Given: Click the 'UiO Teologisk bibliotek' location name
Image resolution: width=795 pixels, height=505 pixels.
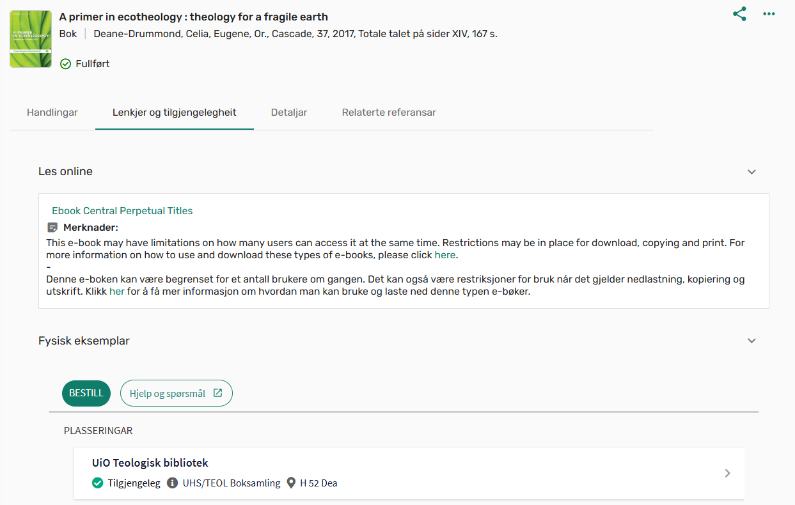Looking at the screenshot, I should [150, 463].
